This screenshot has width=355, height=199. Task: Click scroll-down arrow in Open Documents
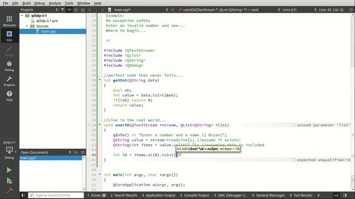84,190
